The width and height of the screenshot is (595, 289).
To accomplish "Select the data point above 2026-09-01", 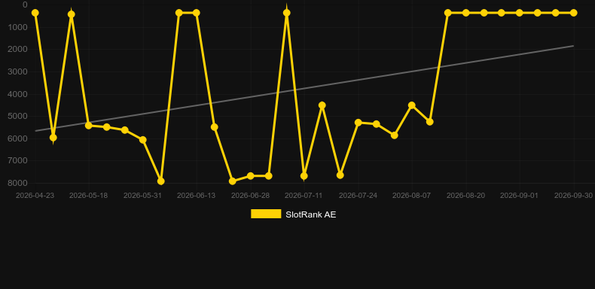I will point(520,13).
